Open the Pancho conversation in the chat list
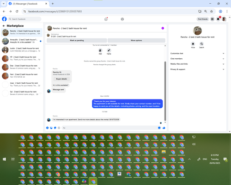This screenshot has width=231, height=185. point(22,32)
